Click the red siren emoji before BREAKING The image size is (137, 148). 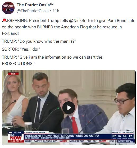click(x=4, y=20)
